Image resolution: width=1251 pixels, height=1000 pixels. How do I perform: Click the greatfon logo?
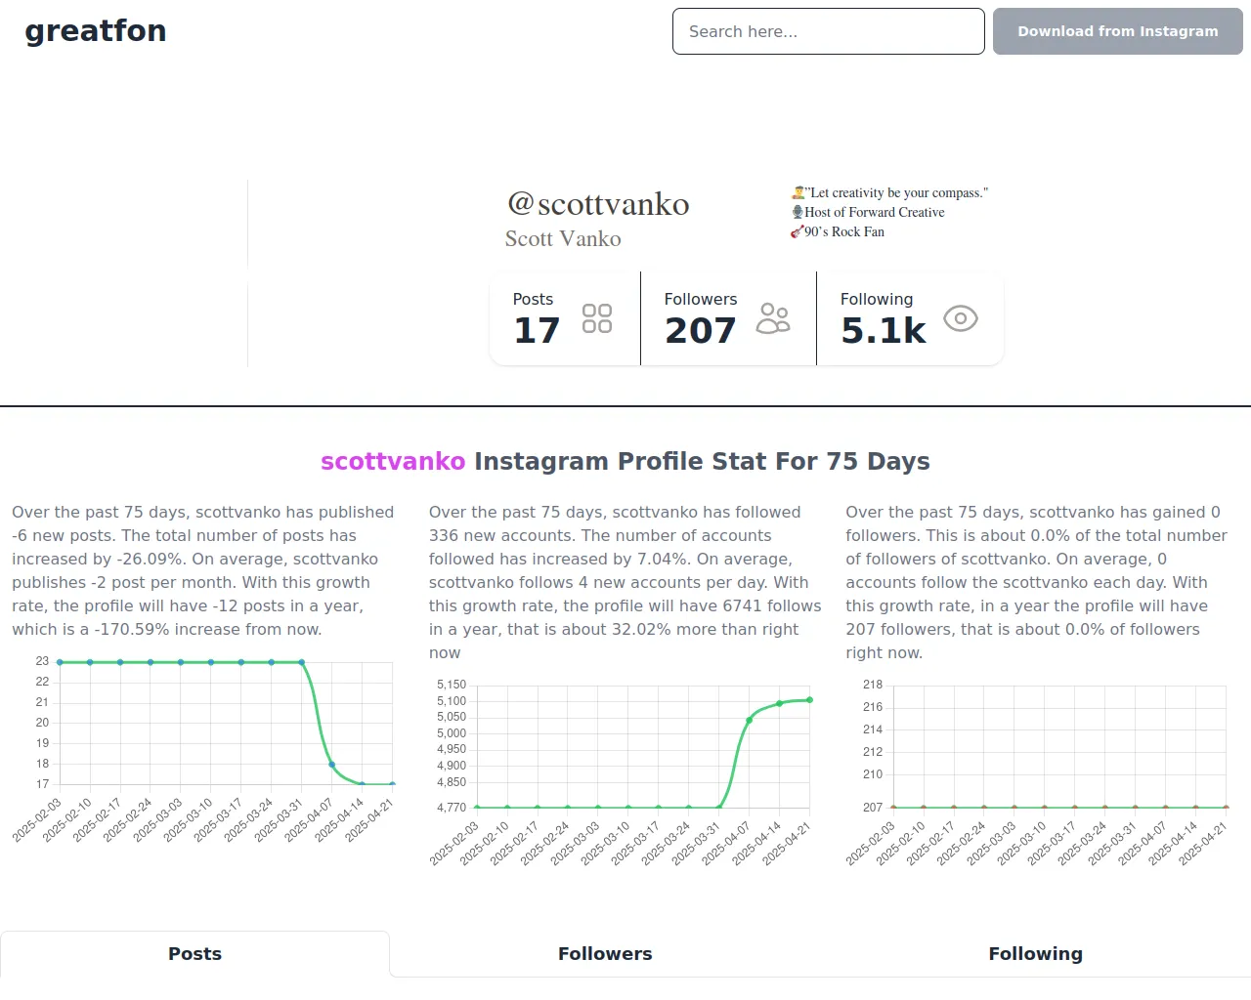pos(96,31)
